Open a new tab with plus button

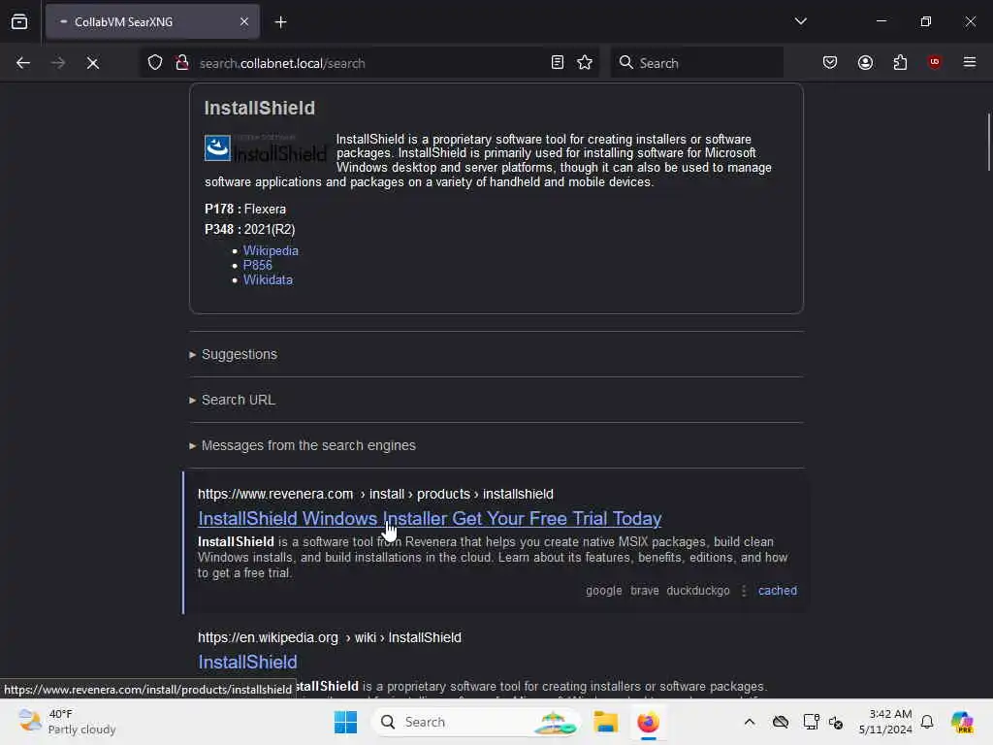280,22
